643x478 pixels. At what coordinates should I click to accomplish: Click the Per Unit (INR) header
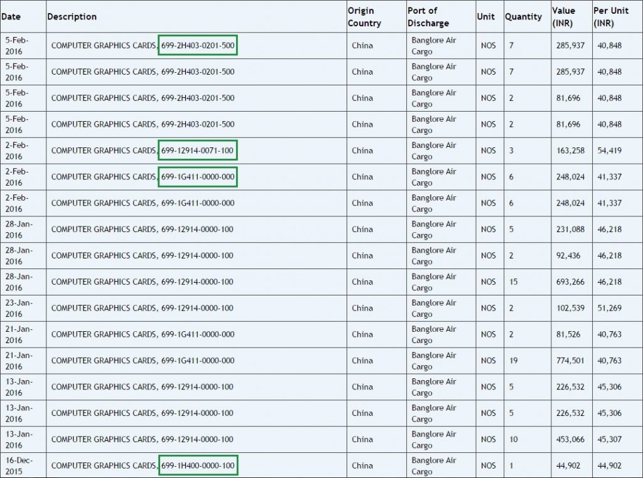[611, 17]
